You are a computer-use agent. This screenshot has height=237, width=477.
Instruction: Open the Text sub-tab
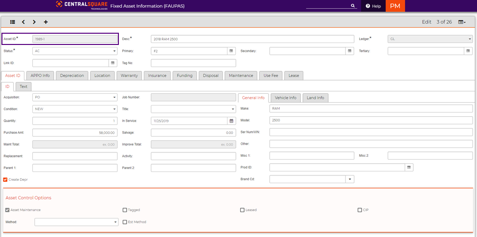point(23,86)
